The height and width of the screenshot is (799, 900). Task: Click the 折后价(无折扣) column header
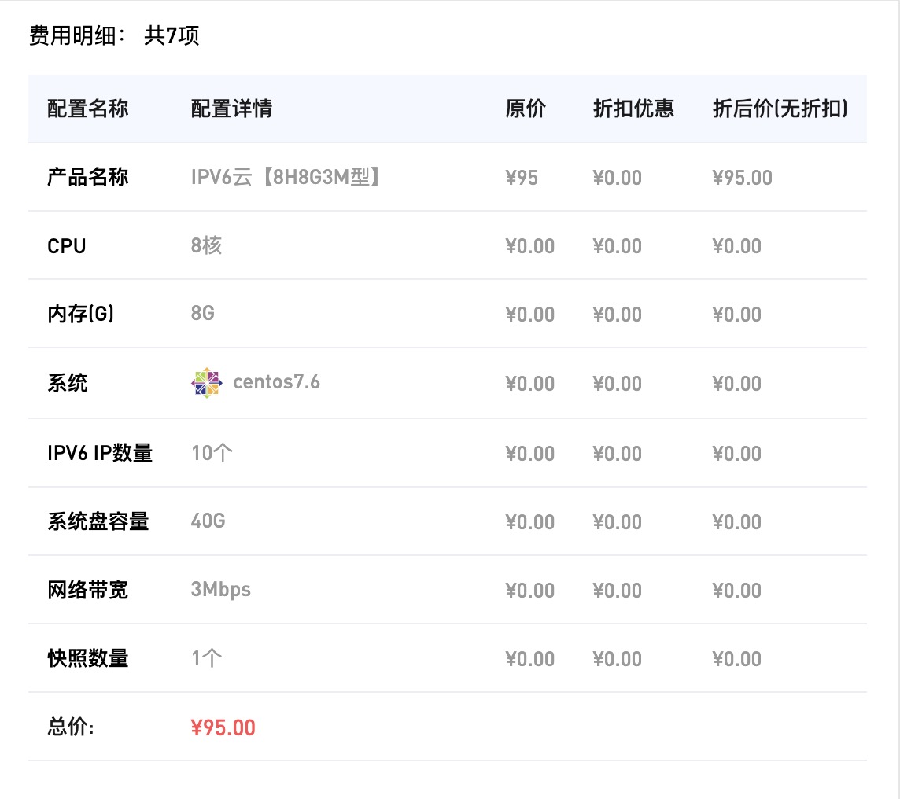tap(780, 109)
